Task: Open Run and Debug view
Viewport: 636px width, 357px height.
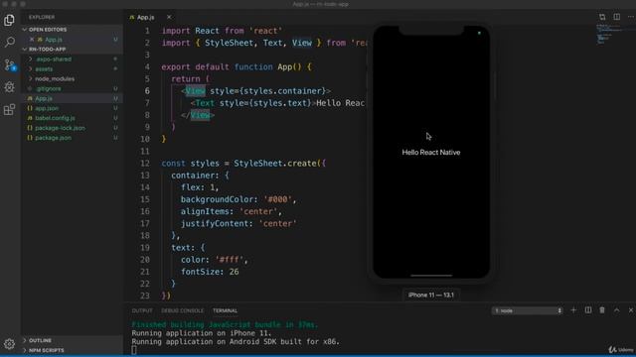Action: 9,86
